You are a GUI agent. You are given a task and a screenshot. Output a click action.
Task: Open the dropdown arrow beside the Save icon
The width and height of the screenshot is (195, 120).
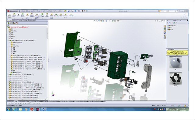(70, 11)
